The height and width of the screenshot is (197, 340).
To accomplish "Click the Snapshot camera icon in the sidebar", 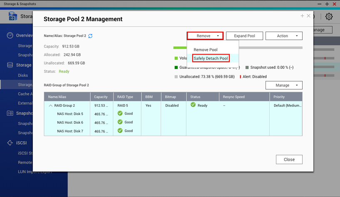I will tap(10, 113).
